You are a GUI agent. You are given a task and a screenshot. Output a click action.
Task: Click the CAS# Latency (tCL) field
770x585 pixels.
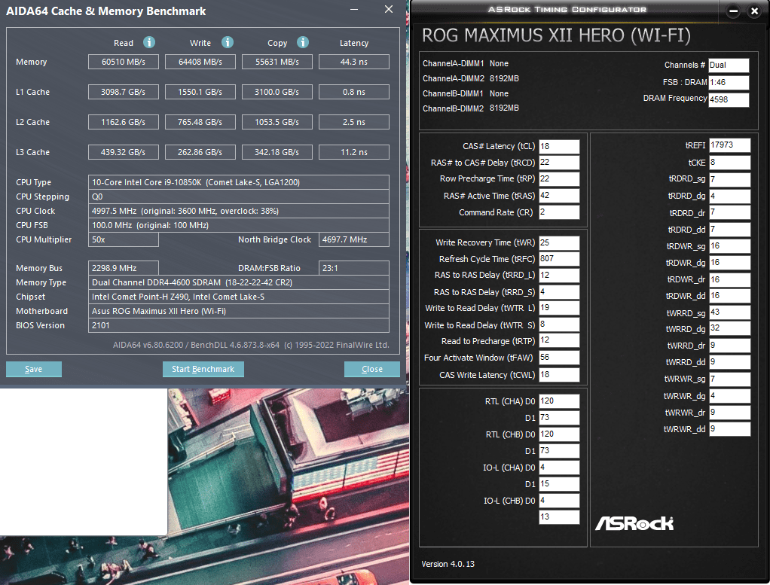click(x=559, y=146)
